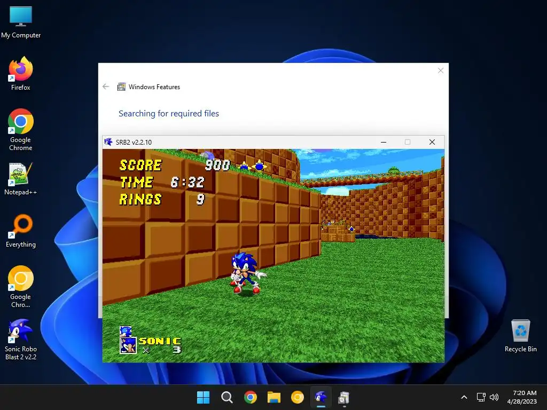Viewport: 547px width, 410px height.
Task: Click the SCORE label in HUD
Action: pyautogui.click(x=140, y=165)
